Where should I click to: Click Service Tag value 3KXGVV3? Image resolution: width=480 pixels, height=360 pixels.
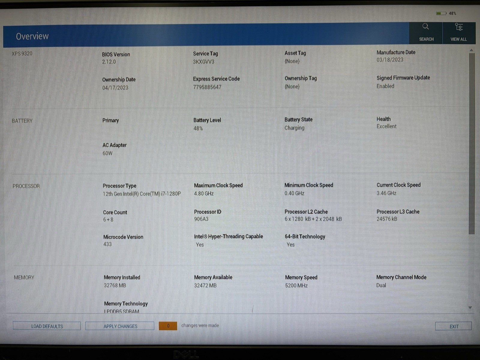[203, 62]
